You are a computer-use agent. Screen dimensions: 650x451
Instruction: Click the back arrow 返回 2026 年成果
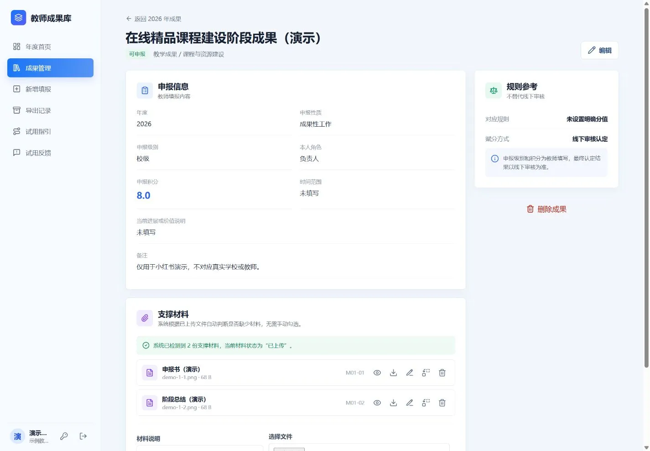154,19
